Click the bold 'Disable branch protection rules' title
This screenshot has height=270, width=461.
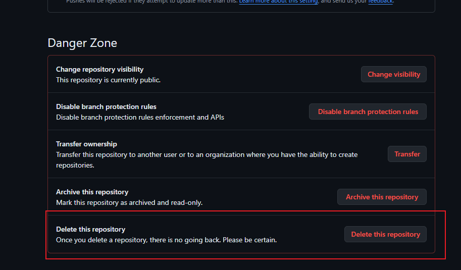[106, 106]
